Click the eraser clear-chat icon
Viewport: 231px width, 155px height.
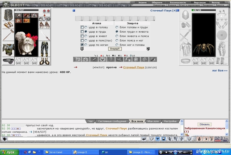pyautogui.click(x=151, y=139)
